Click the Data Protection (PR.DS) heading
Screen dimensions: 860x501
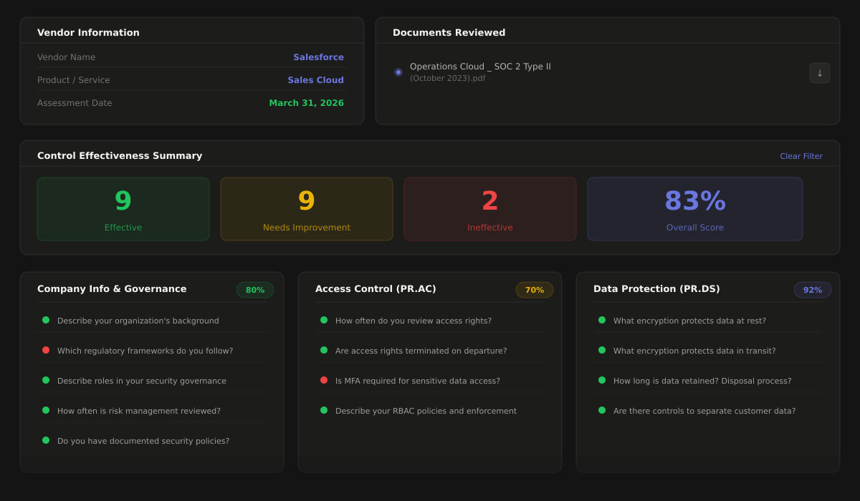pyautogui.click(x=656, y=289)
